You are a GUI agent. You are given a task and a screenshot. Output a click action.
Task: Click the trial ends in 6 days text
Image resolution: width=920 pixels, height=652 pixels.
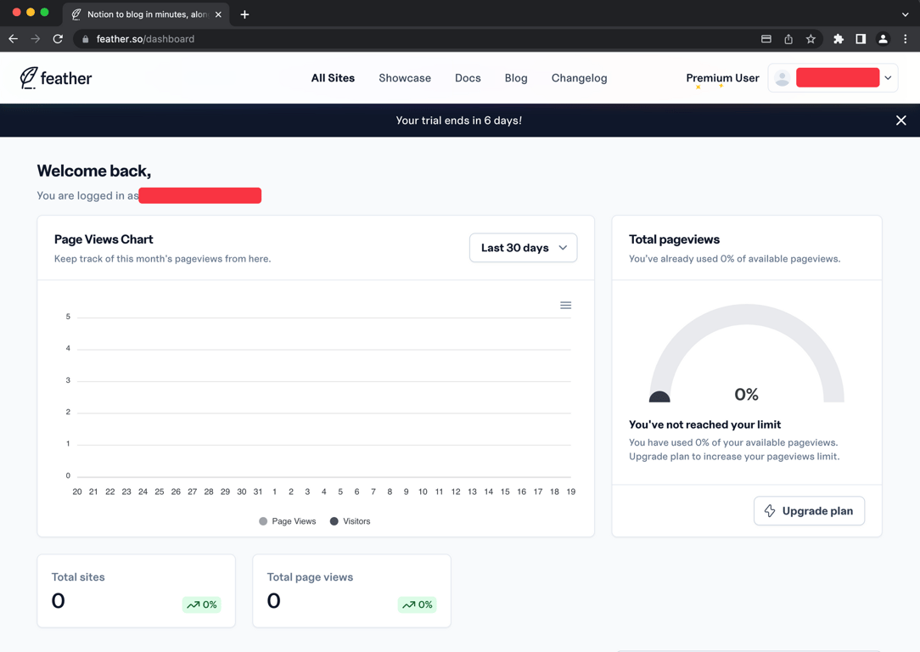click(x=459, y=121)
